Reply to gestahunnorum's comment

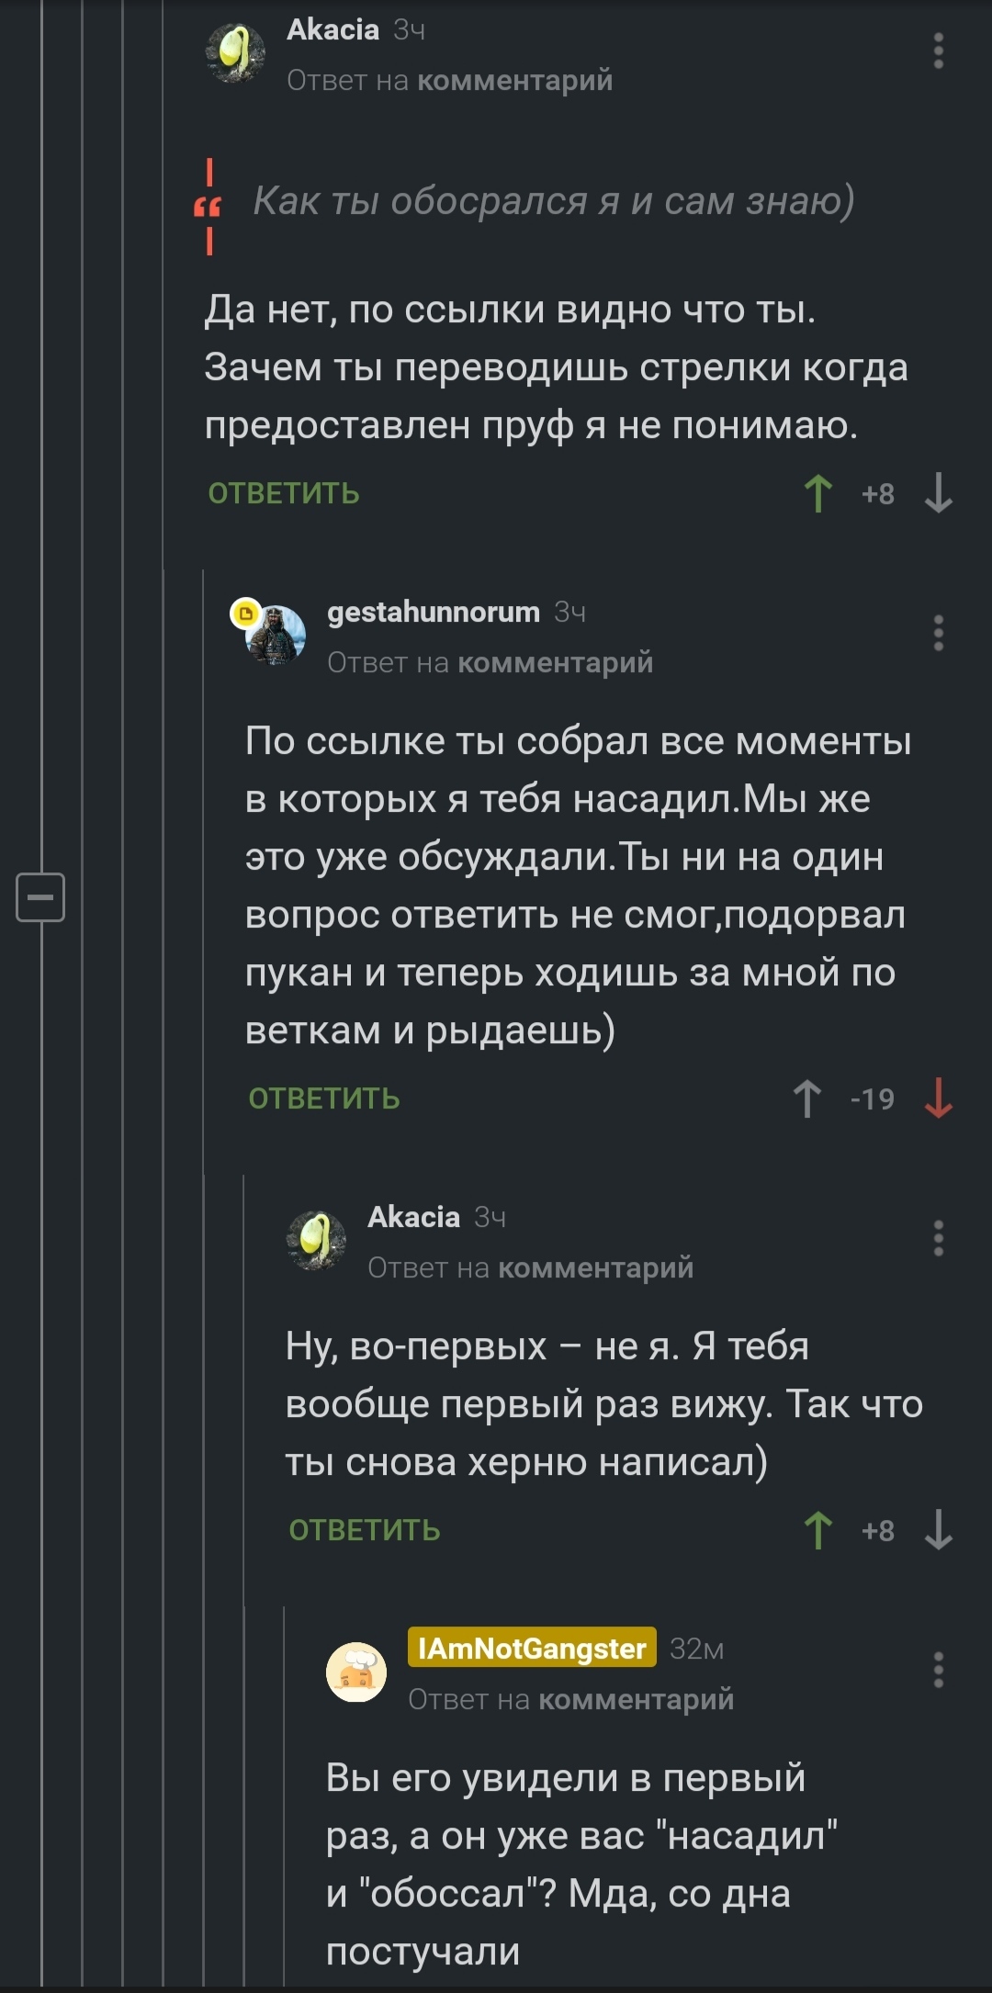pyautogui.click(x=324, y=1099)
